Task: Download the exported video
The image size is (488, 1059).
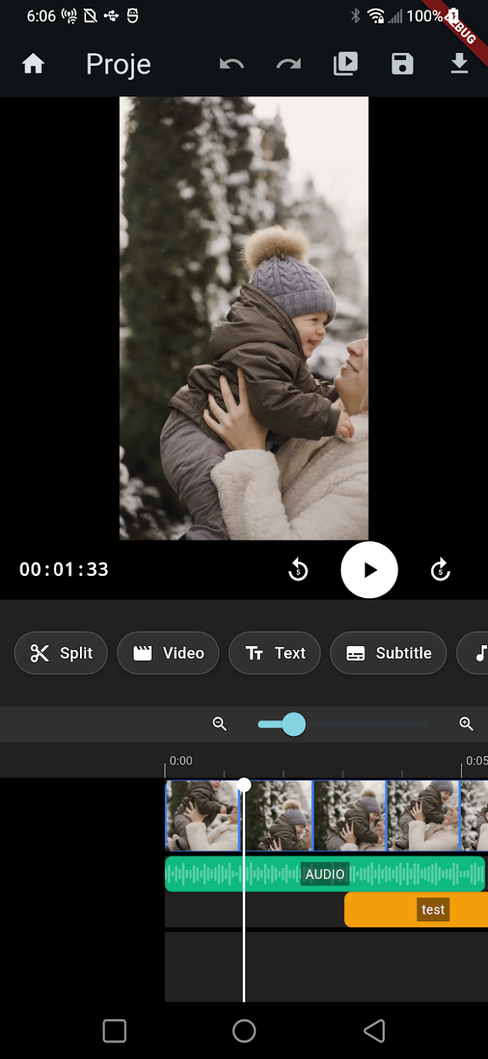Action: 460,64
